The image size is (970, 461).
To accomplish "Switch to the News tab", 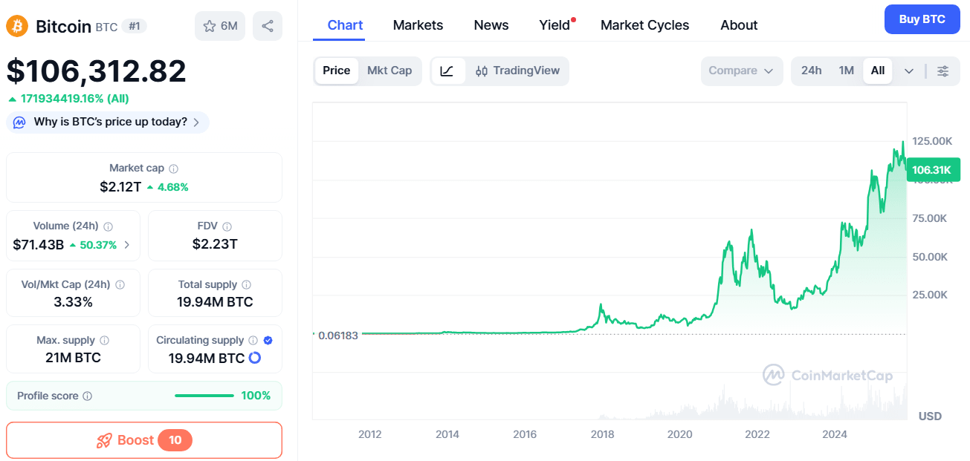I will [491, 25].
